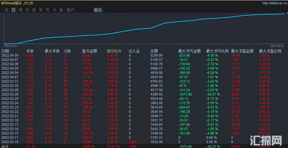This screenshot has height=148, width=288.
Task: Click -40.27 % in the 2022.03.28 row
Action: pyautogui.click(x=213, y=94)
